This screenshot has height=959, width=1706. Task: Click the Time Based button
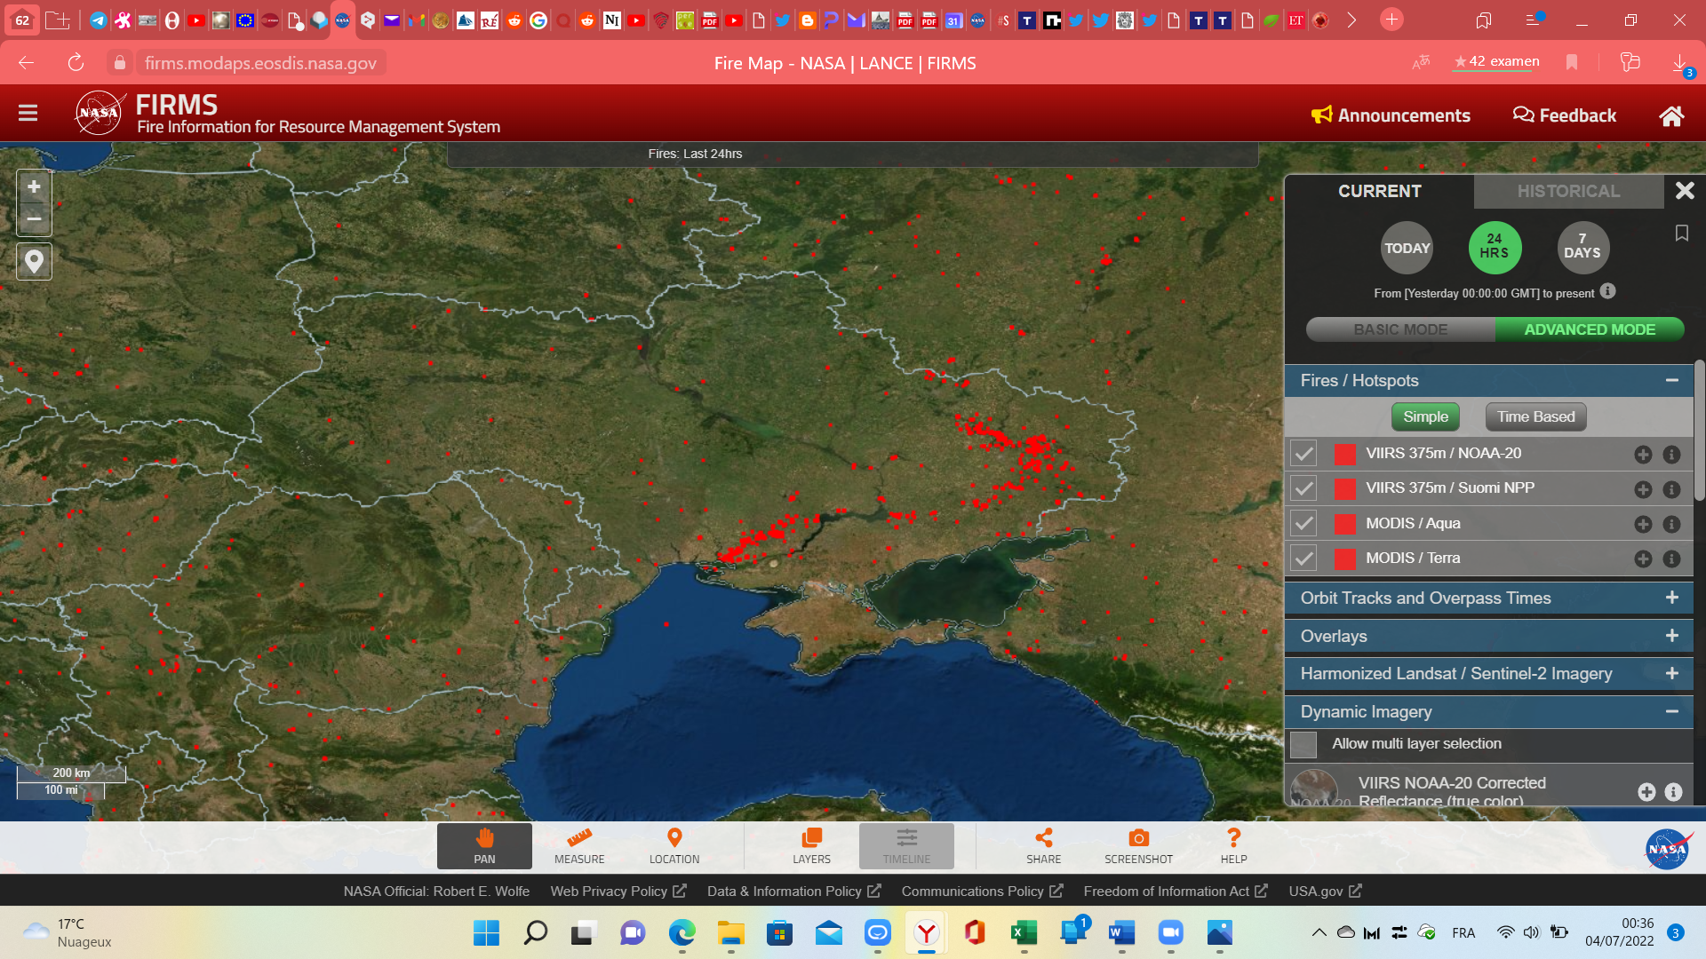pos(1535,416)
